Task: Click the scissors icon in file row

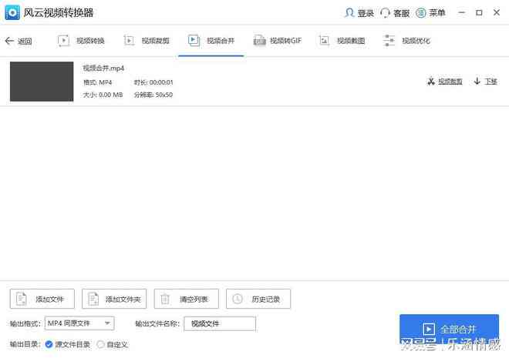Action: tap(431, 82)
